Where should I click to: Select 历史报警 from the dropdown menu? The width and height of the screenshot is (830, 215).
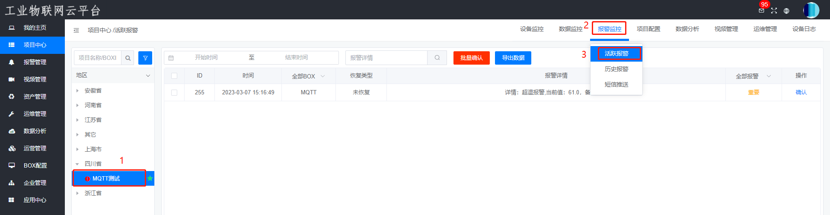click(x=616, y=69)
